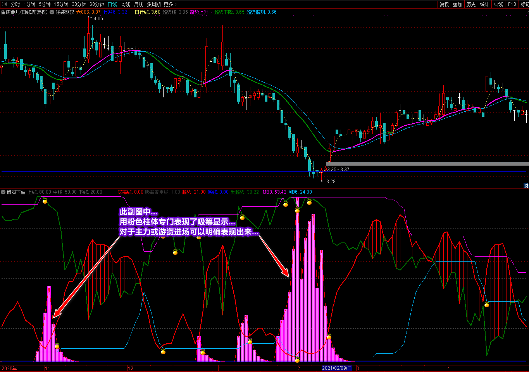The height and width of the screenshot is (372, 529).
Task: Click the 叠加 overlay button
Action: point(458,4)
